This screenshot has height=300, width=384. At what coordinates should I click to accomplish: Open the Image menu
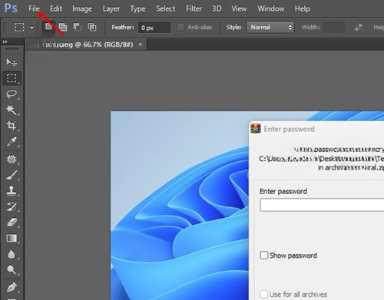pos(82,8)
